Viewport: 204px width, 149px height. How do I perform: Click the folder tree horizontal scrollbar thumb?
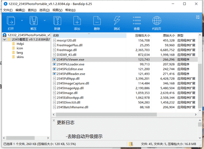click(x=20, y=138)
